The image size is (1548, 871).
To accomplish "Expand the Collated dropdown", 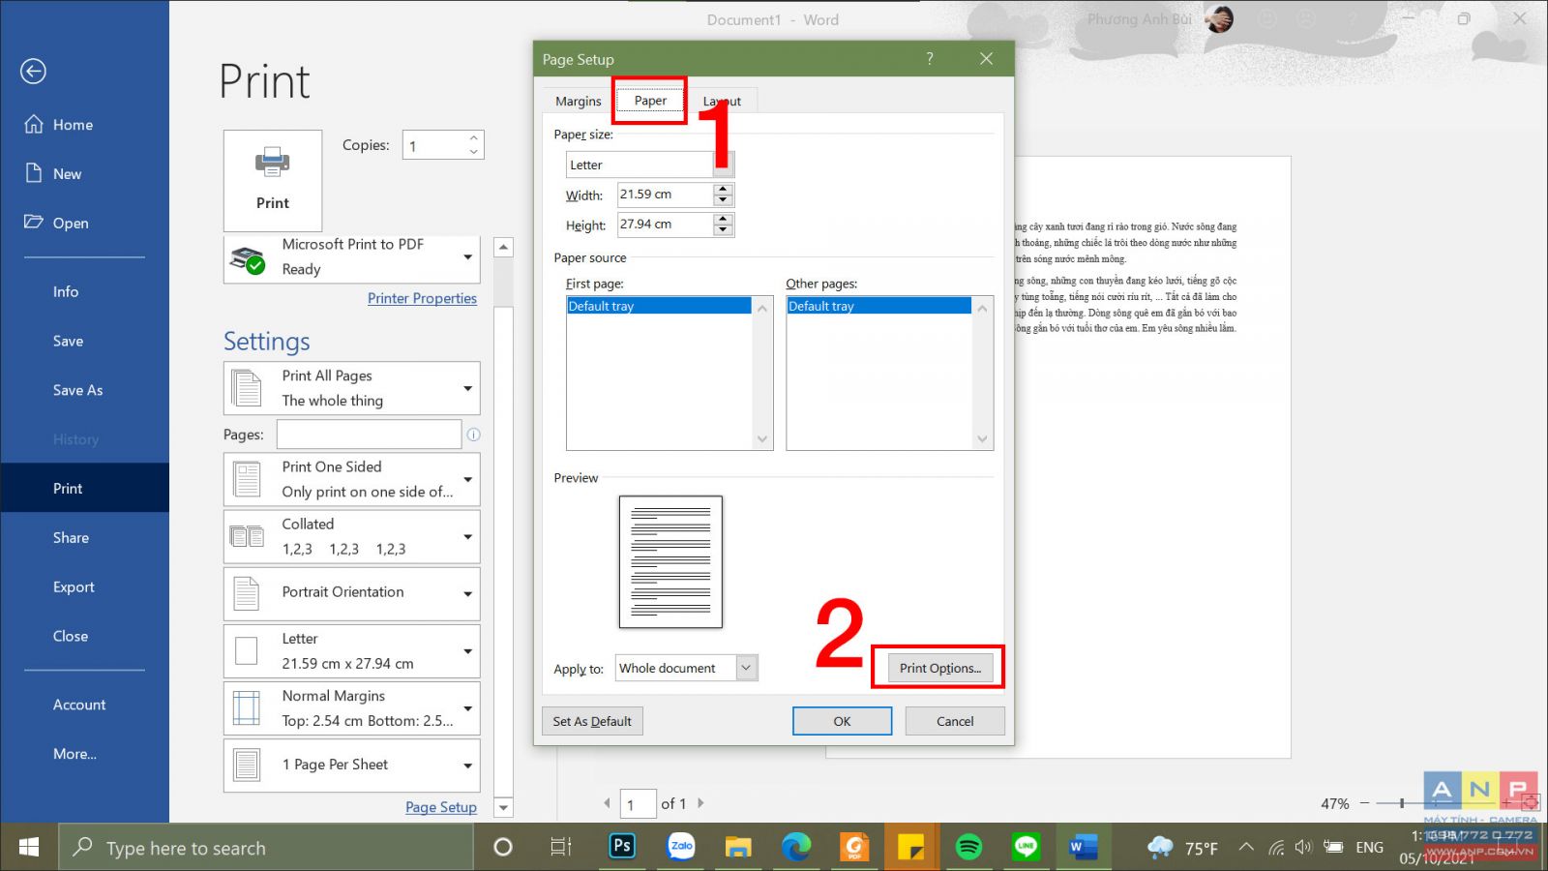I will coord(467,536).
